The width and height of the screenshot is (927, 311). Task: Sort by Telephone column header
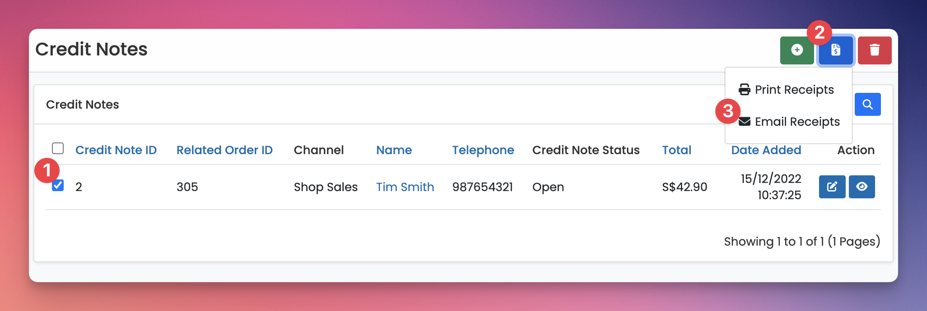[483, 150]
